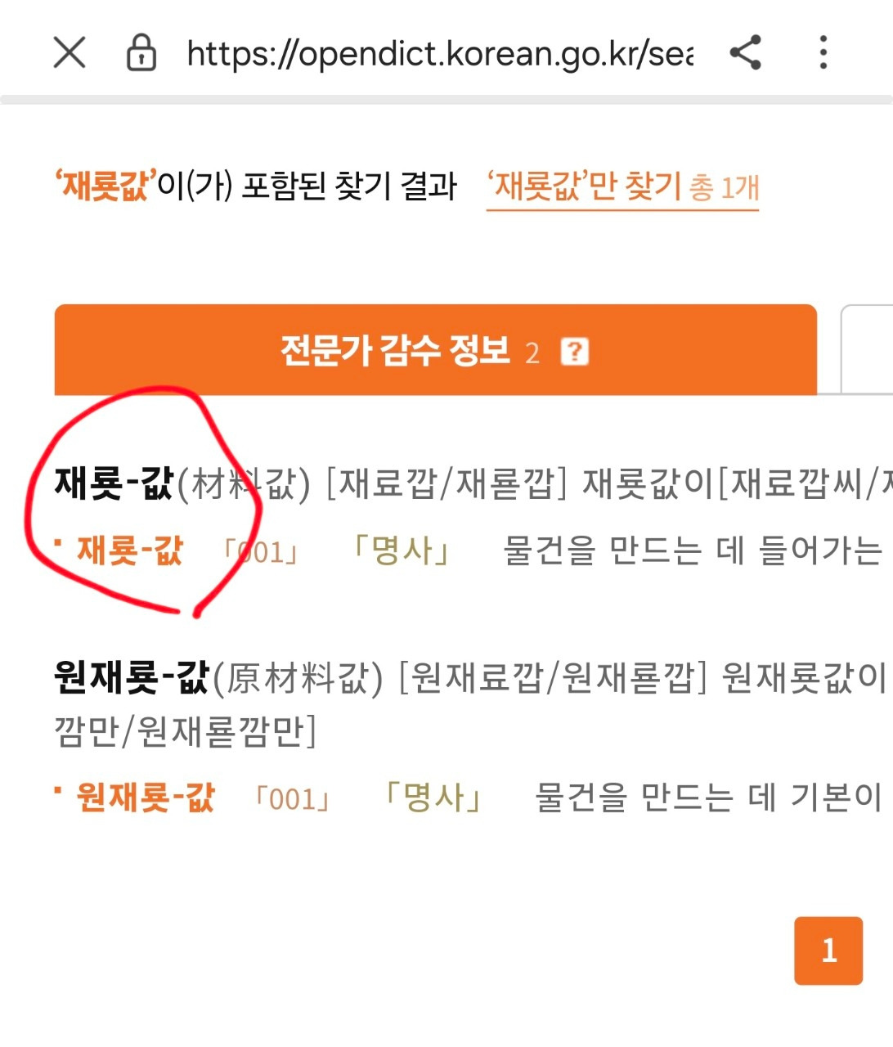This screenshot has height=1047, width=893.
Task: Select the 전문가 감수 정보 tab
Action: coord(436,350)
